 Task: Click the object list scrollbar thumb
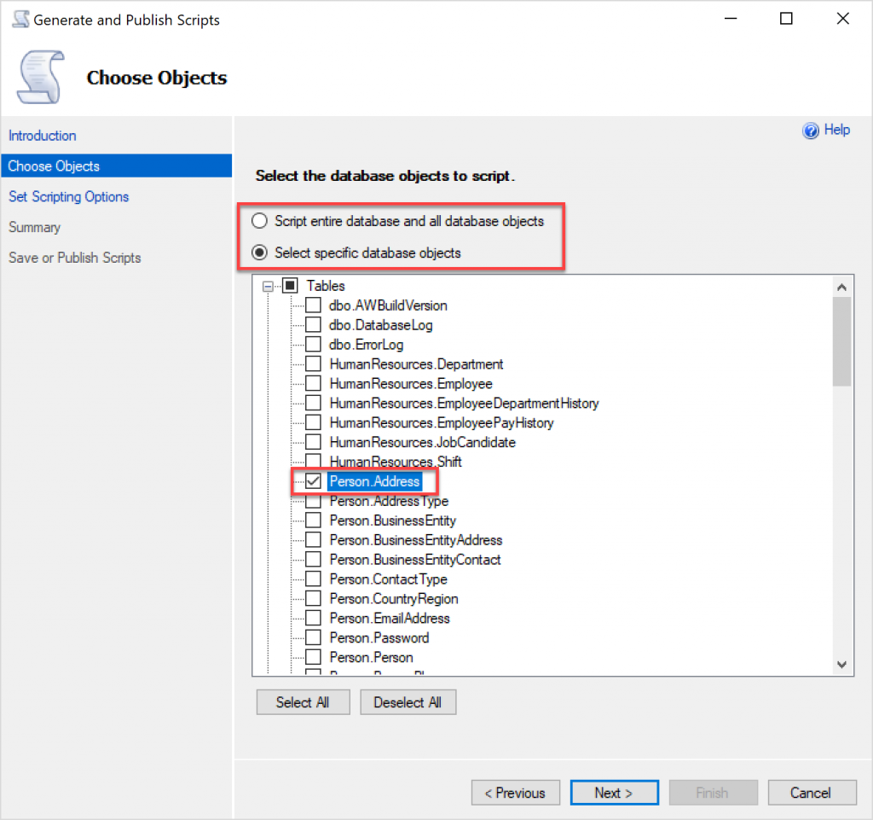[x=841, y=341]
